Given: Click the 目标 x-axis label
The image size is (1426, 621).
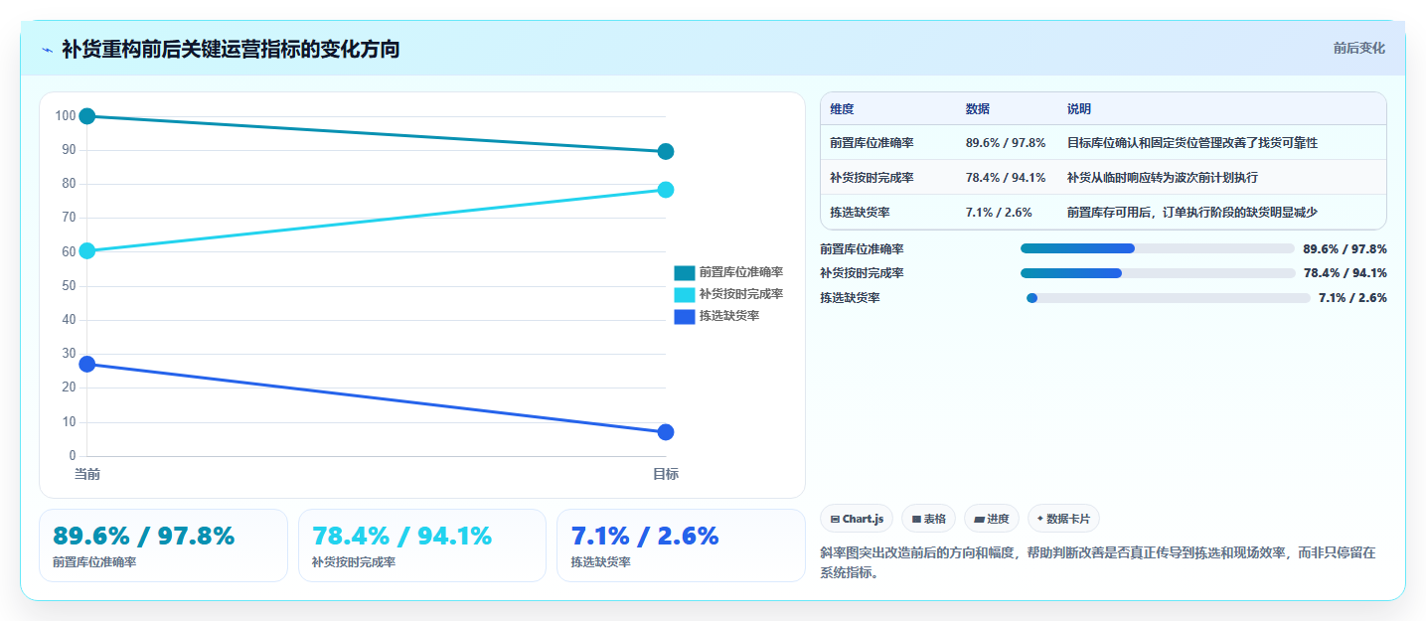Looking at the screenshot, I should pyautogui.click(x=666, y=475).
